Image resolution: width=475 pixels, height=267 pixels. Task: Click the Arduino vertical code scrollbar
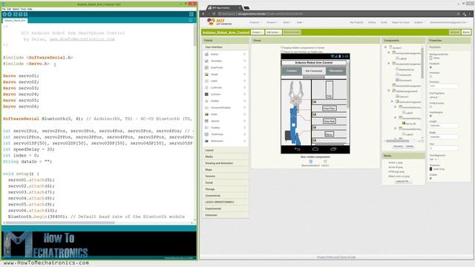click(194, 36)
